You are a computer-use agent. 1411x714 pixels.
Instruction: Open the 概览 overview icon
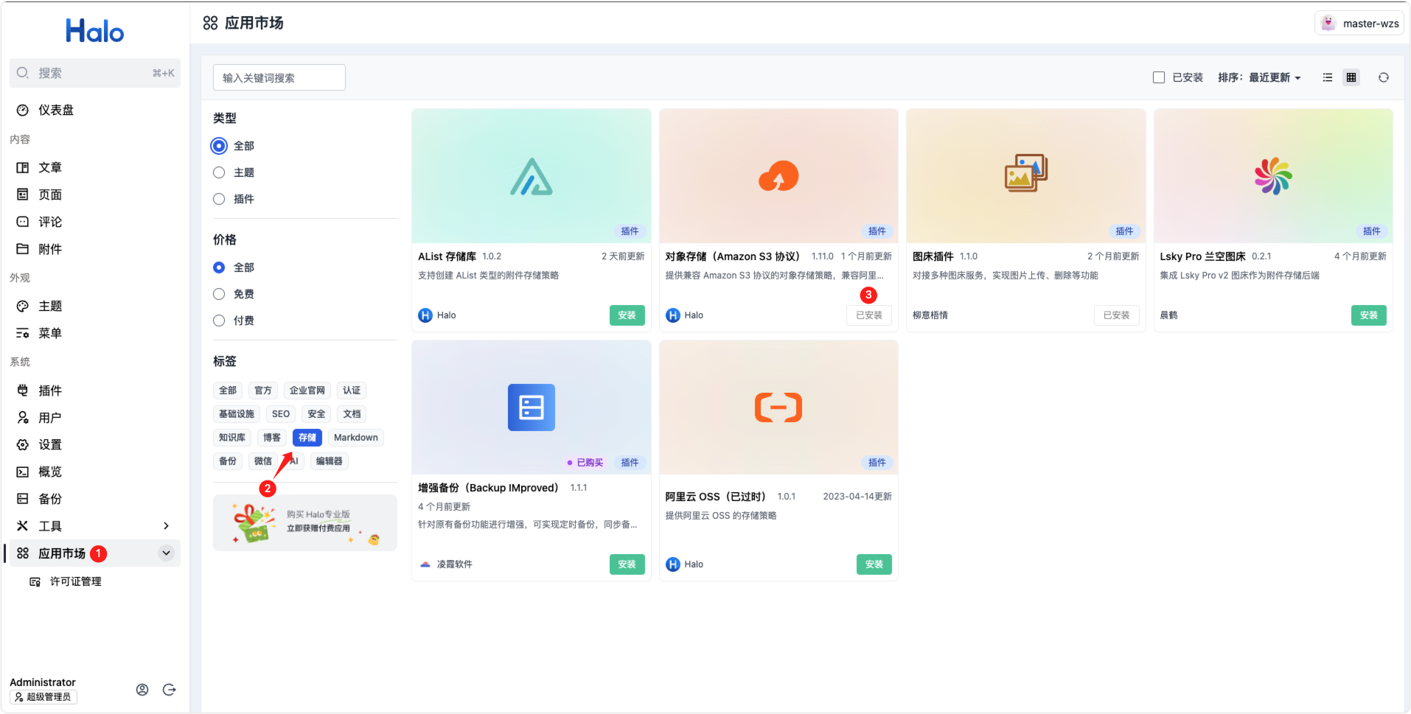tap(23, 472)
